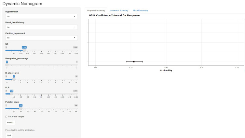Click the PLR slider handle
The image size is (245, 138).
[11, 94]
